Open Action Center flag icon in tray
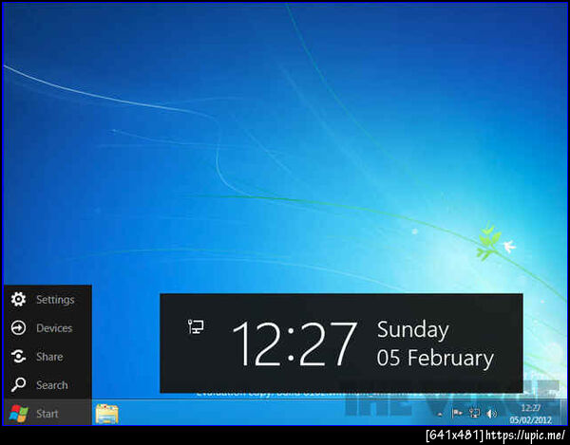 457,413
